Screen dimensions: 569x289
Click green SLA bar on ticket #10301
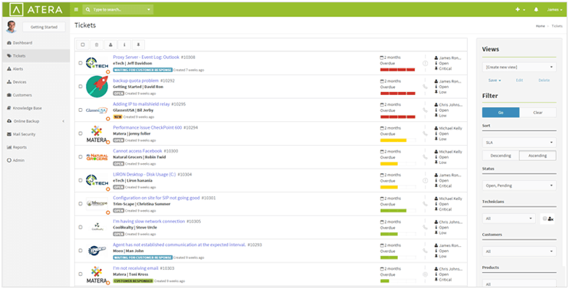click(x=393, y=210)
